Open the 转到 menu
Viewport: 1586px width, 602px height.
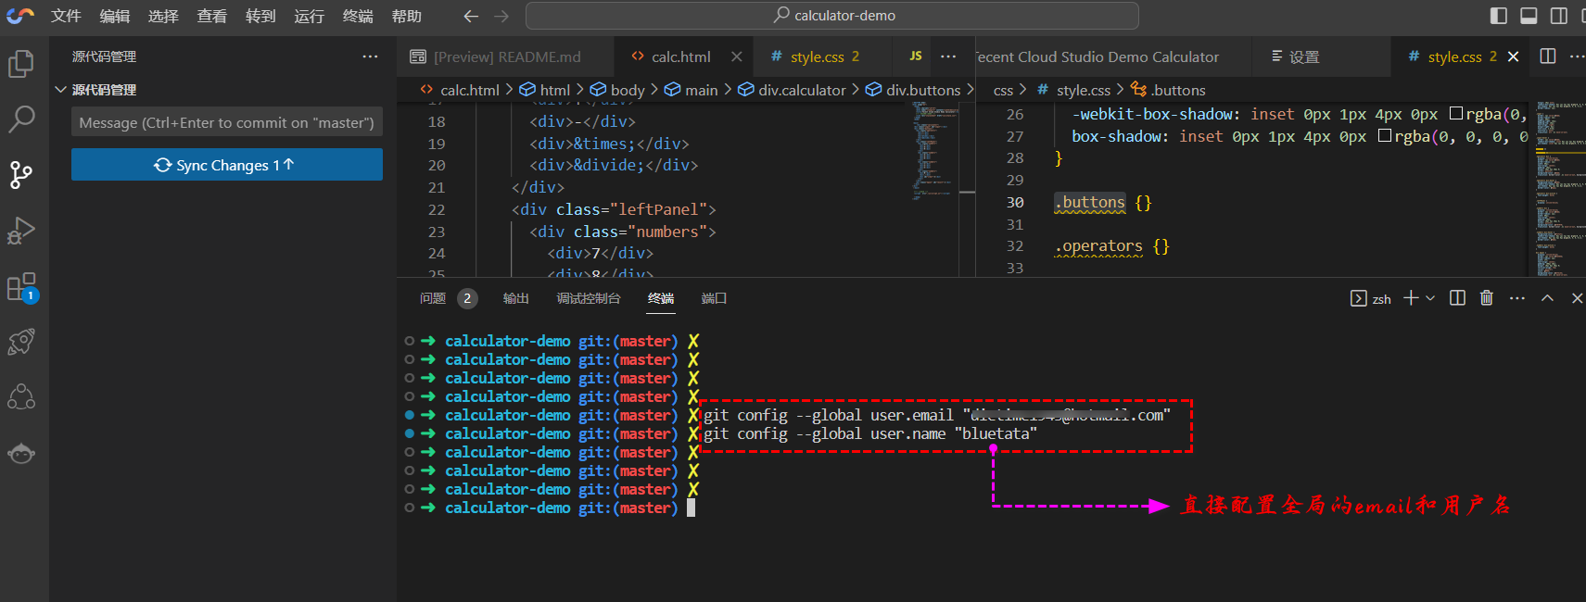[260, 16]
